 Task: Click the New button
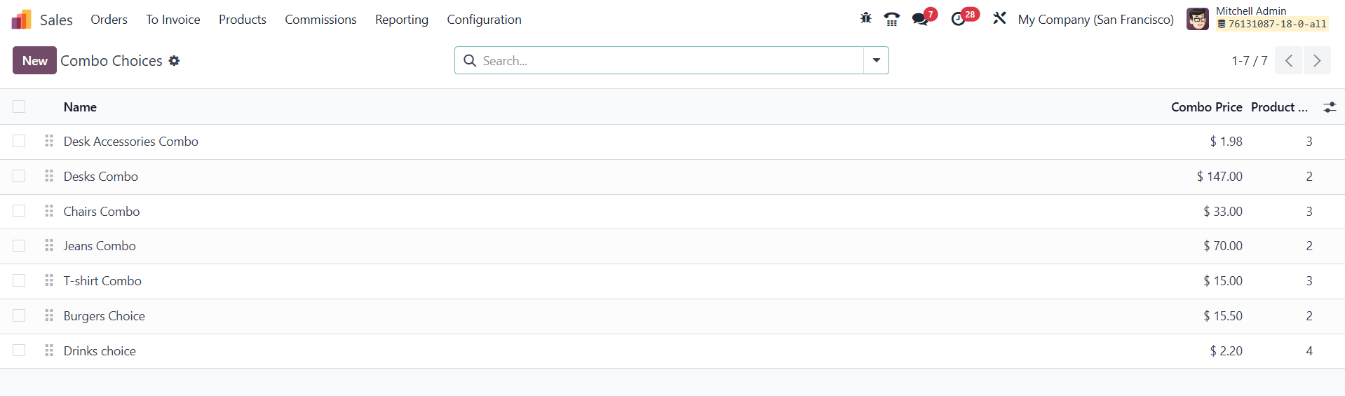pos(34,61)
